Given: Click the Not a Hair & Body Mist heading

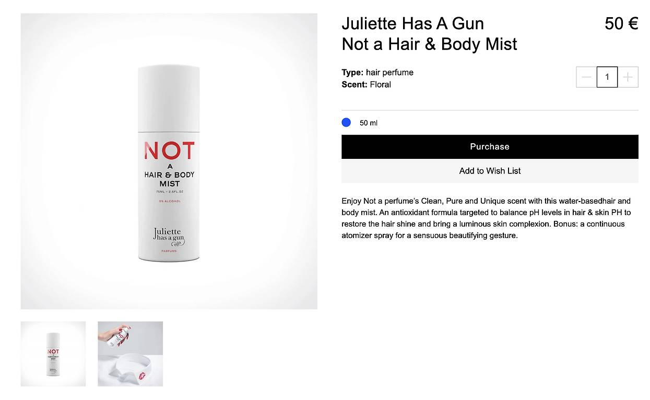Looking at the screenshot, I should point(429,44).
